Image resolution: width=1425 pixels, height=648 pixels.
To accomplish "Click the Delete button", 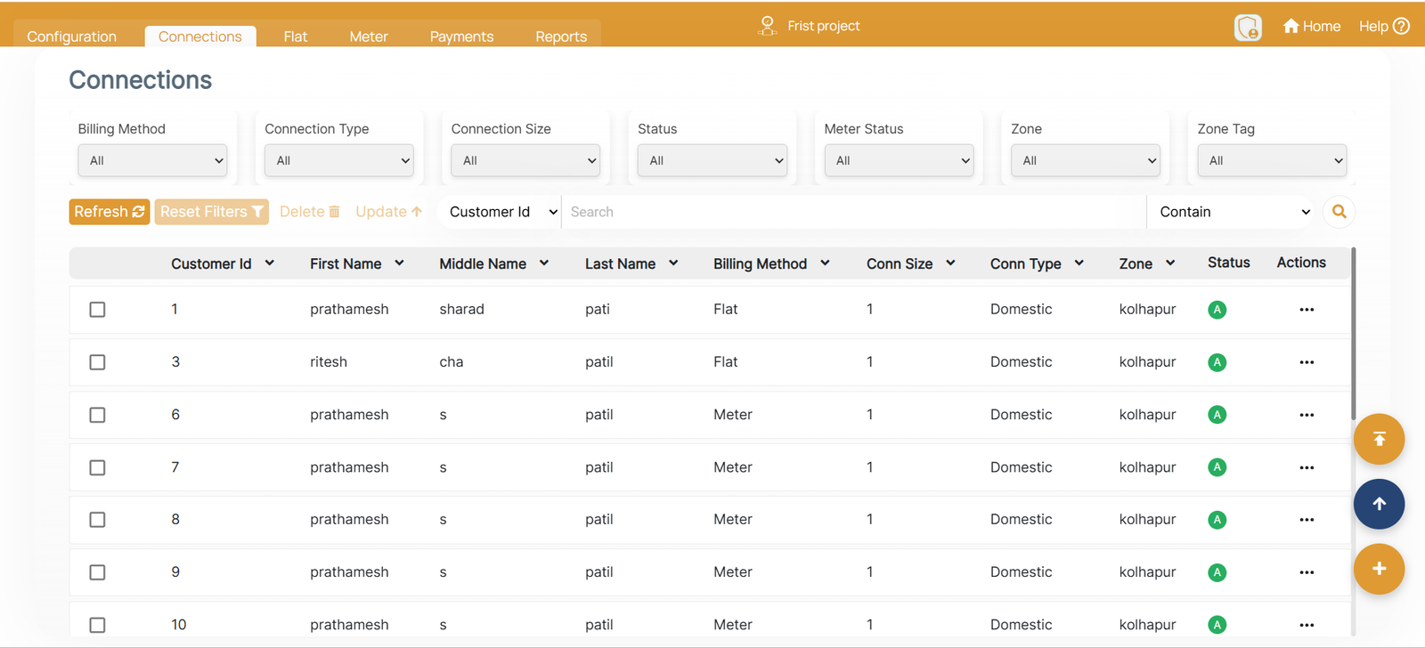I will click(x=309, y=212).
